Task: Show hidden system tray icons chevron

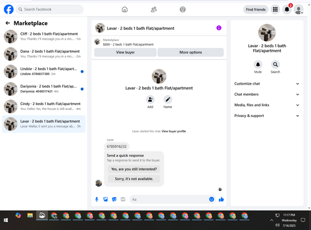Action: point(271,220)
